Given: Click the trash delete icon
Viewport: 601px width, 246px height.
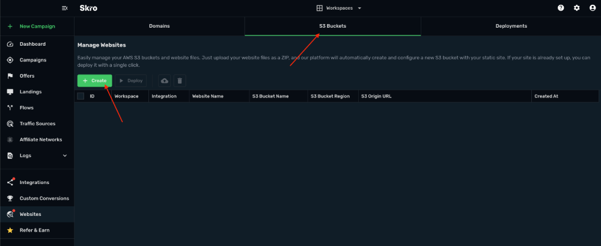Looking at the screenshot, I should tap(180, 81).
